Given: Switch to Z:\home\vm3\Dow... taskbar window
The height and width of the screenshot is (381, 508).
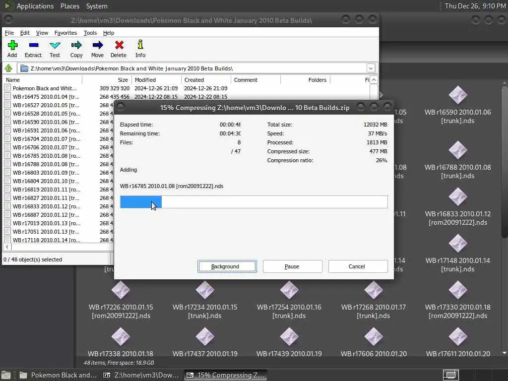Looking at the screenshot, I should 140,375.
